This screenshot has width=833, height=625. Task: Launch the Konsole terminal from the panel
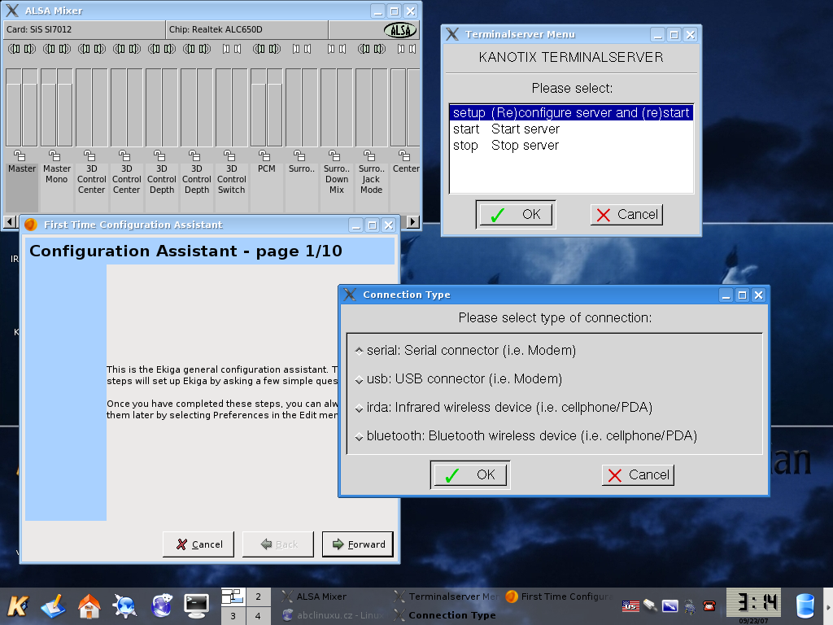(x=197, y=605)
